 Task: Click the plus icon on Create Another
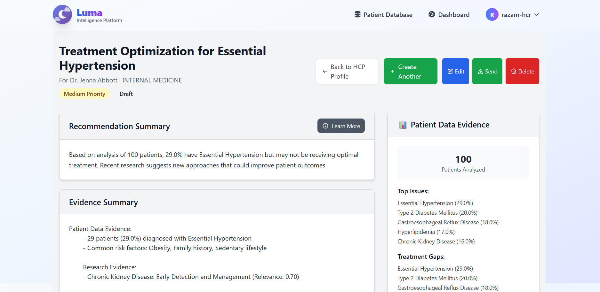[x=392, y=72]
